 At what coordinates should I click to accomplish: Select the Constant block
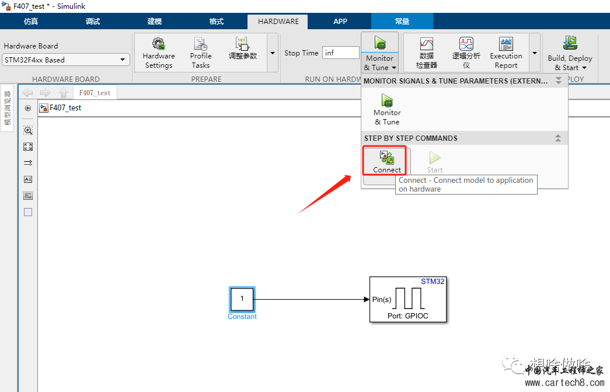242,299
